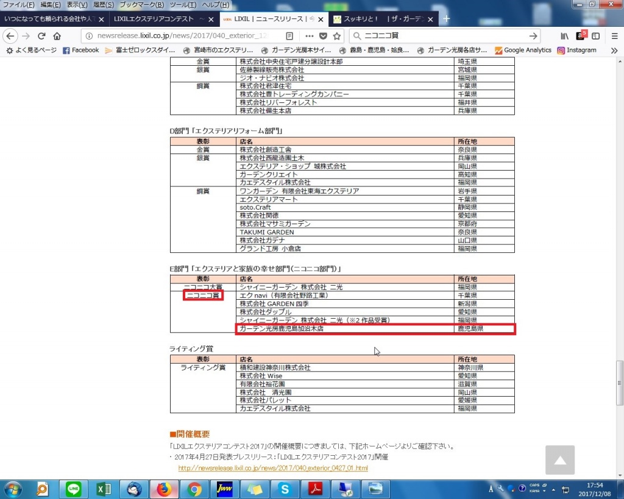This screenshot has width=624, height=499.
Task: Show more bookmarks chevron
Action: coord(614,51)
